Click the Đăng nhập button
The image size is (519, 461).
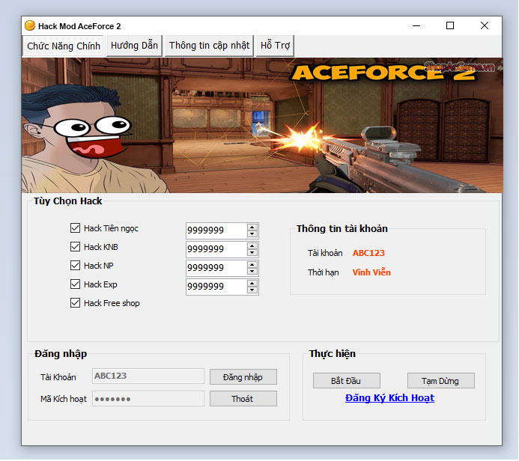coord(243,377)
